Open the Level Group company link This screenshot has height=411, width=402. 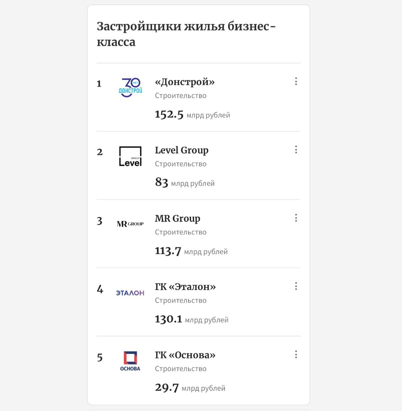pyautogui.click(x=182, y=150)
